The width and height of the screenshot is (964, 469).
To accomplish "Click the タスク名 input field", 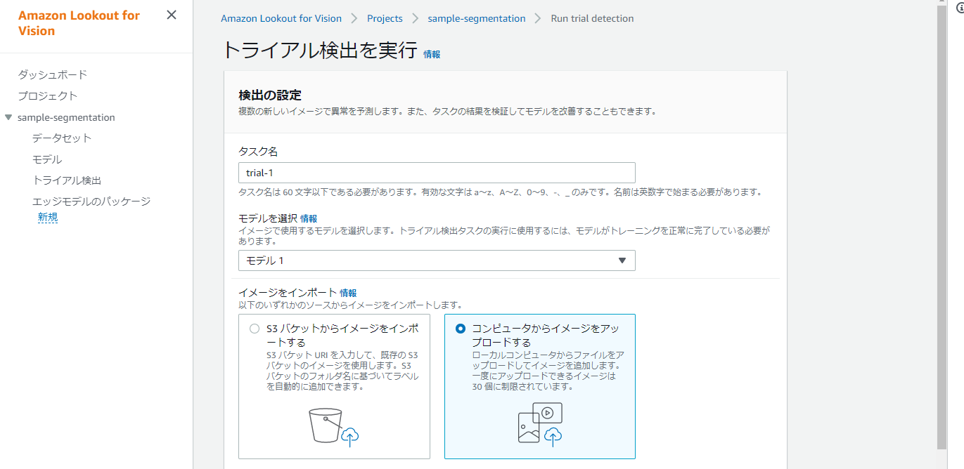I will pyautogui.click(x=437, y=173).
